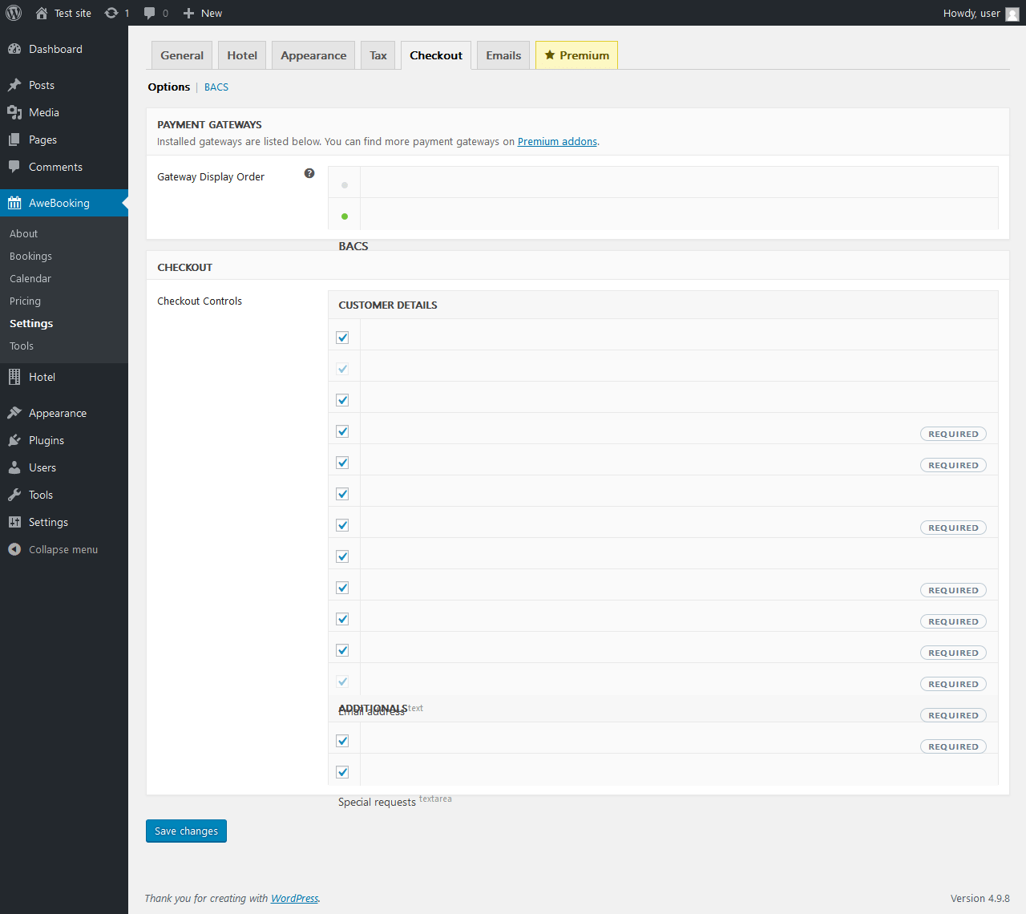
Task: Open the Howdy, user account menu
Action: pyautogui.click(x=980, y=13)
